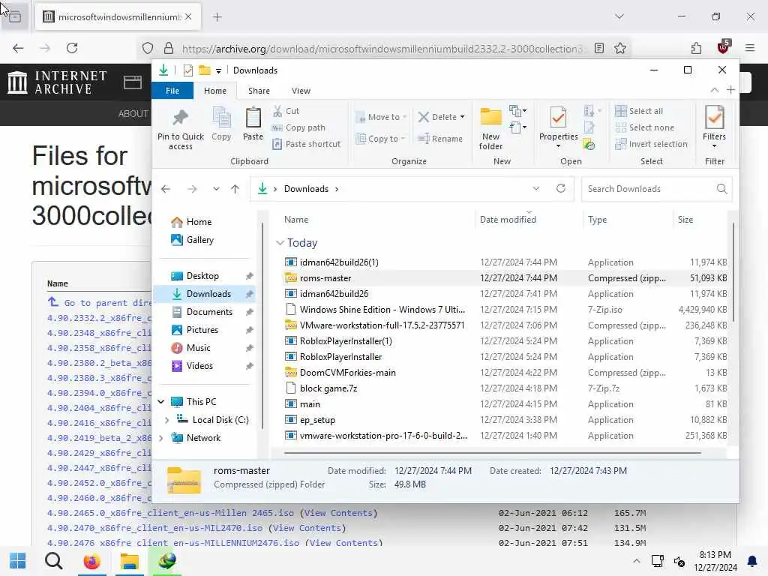Click the Paste ribbon button
Image resolution: width=768 pixels, height=576 pixels.
(x=253, y=124)
